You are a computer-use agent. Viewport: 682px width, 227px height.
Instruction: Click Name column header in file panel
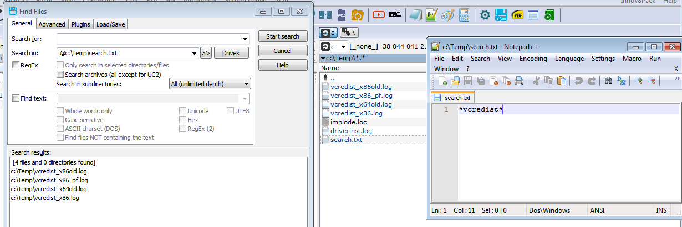tap(330, 68)
